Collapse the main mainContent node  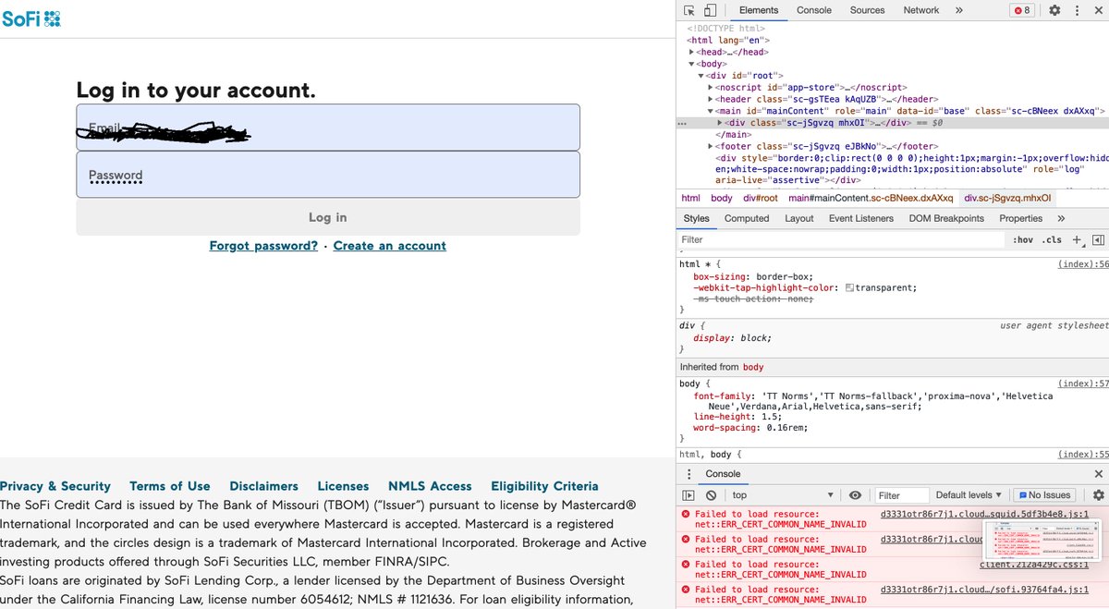711,111
